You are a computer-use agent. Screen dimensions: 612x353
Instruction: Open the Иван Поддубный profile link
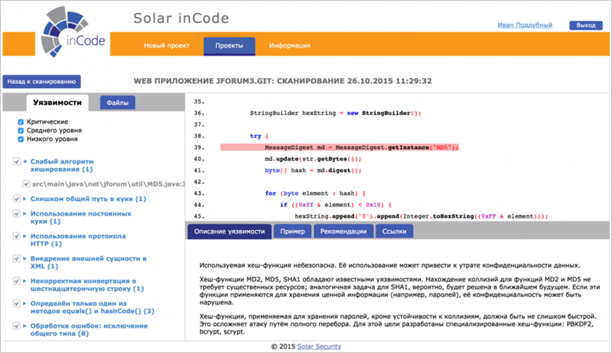(525, 25)
